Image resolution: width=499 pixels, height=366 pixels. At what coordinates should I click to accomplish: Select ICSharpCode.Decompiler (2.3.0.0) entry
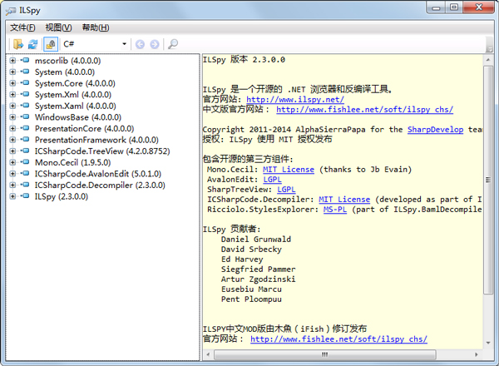click(x=100, y=185)
